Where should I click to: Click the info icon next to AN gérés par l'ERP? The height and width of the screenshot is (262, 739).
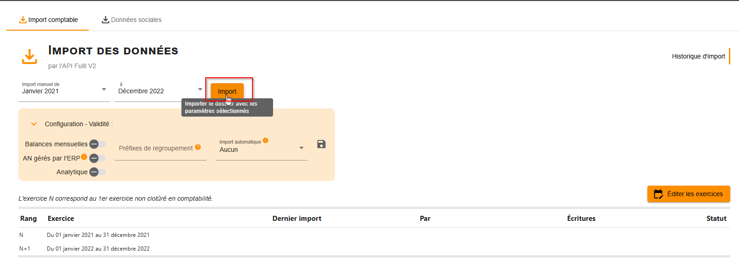click(x=84, y=157)
